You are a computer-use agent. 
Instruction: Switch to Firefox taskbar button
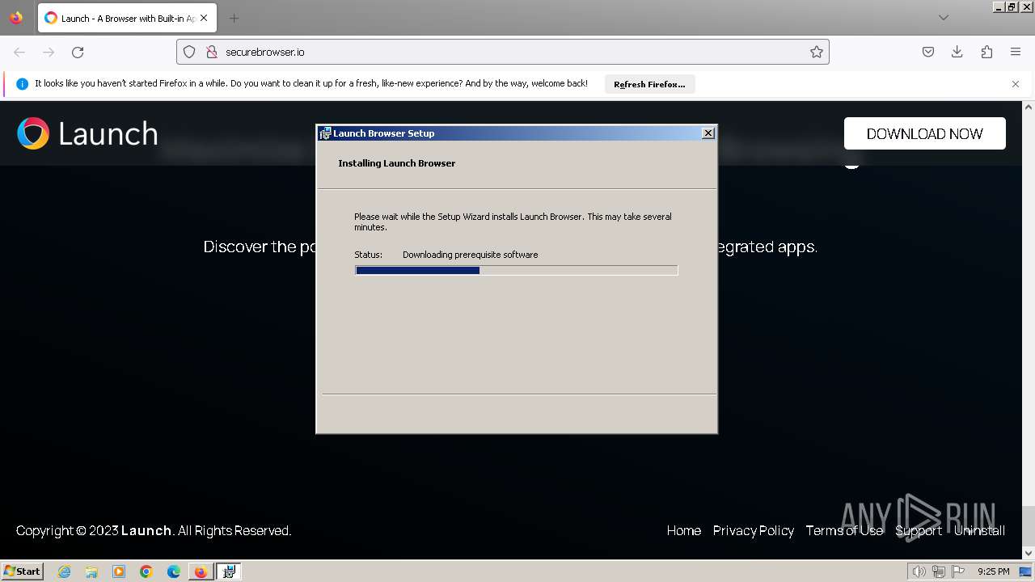tap(201, 571)
